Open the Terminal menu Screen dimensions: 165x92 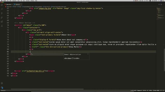pyautogui.click(x=28, y=1)
